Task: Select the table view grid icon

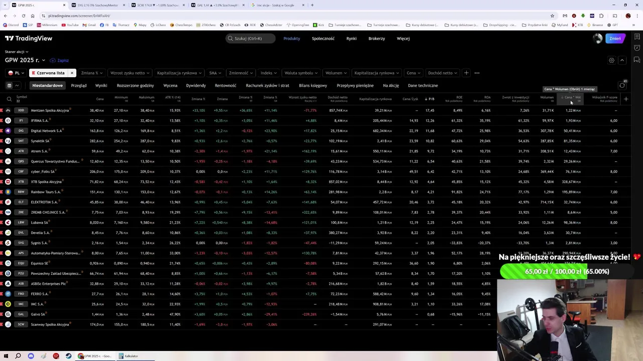Action: tap(9, 85)
